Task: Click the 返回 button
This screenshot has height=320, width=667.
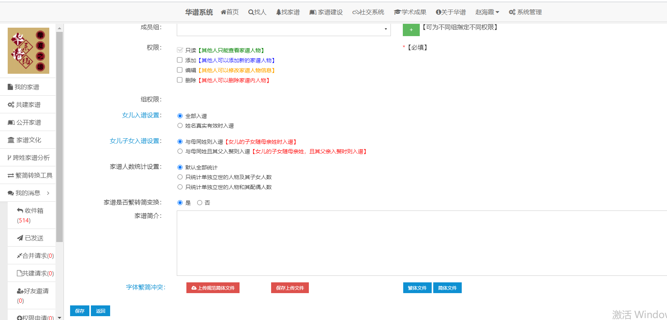Action: tap(101, 311)
